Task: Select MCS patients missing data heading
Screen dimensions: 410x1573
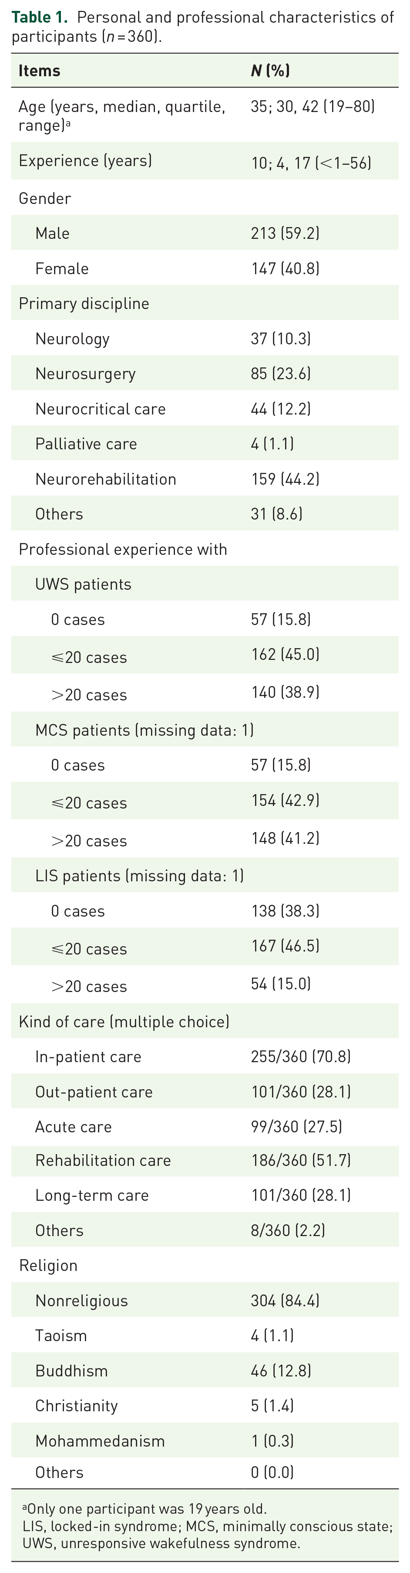Action: (145, 730)
